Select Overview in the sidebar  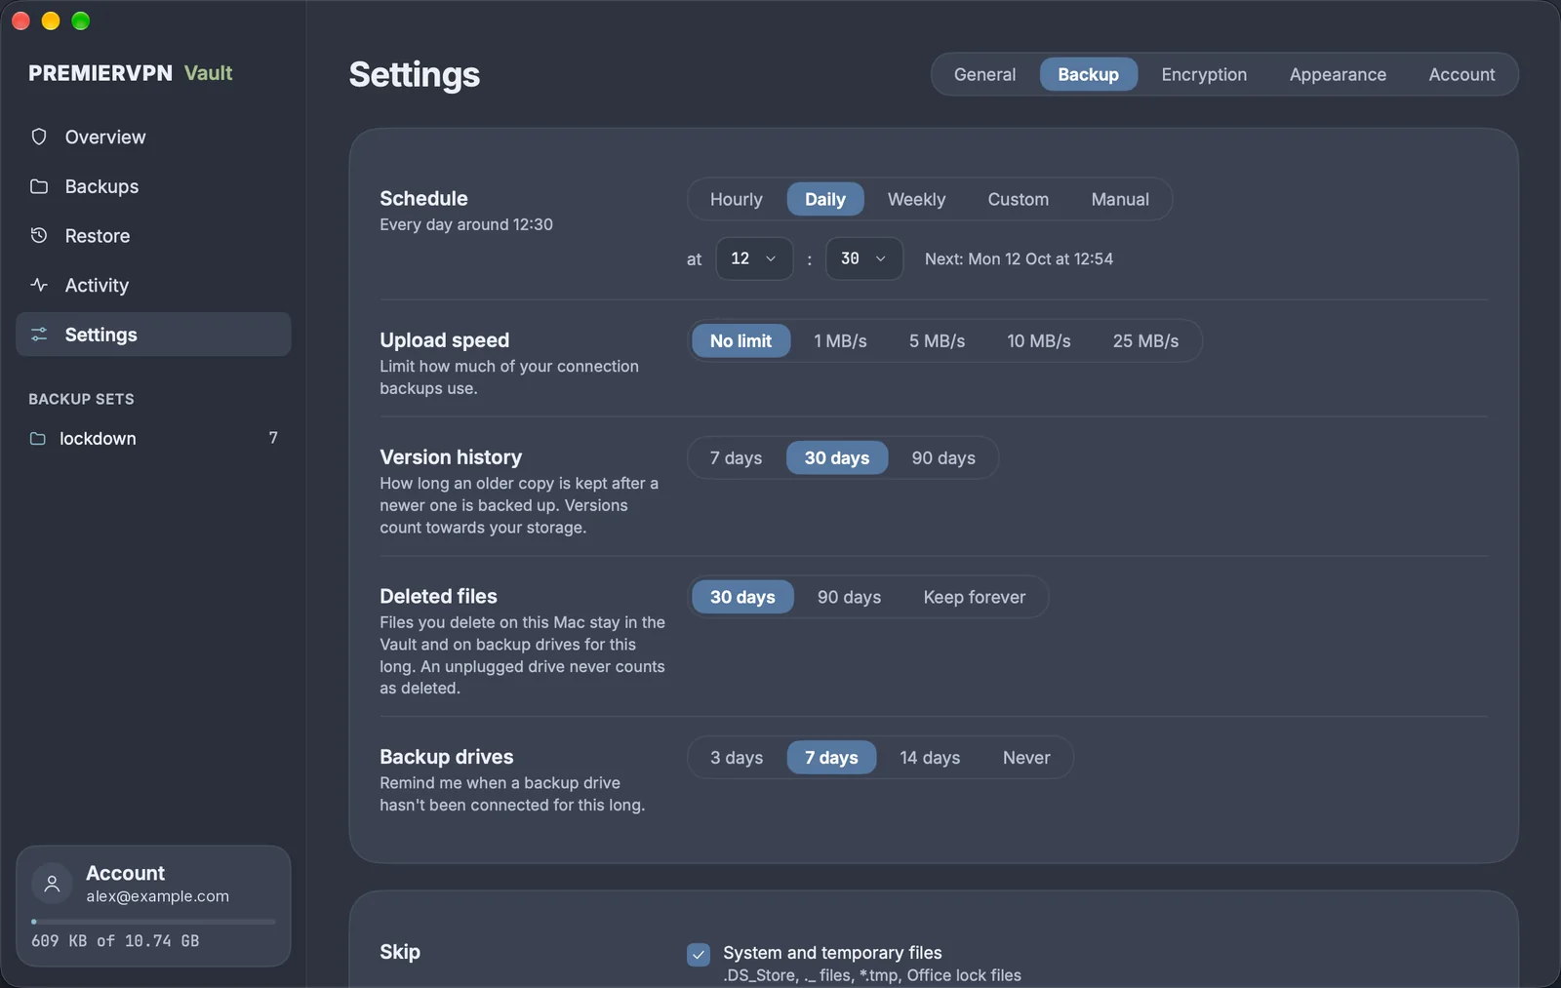point(153,137)
